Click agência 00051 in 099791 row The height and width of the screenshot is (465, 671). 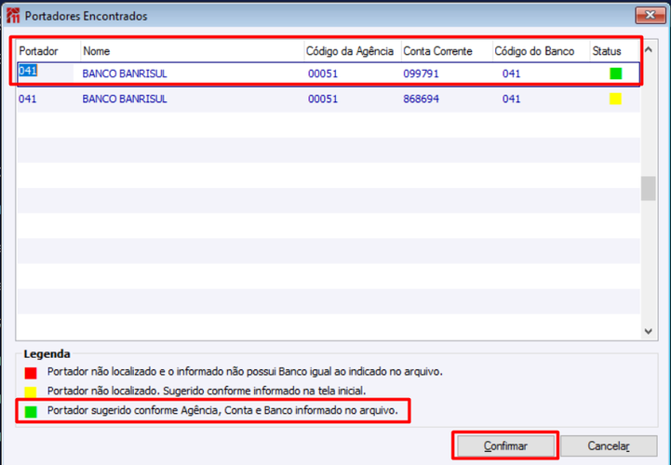pyautogui.click(x=323, y=73)
